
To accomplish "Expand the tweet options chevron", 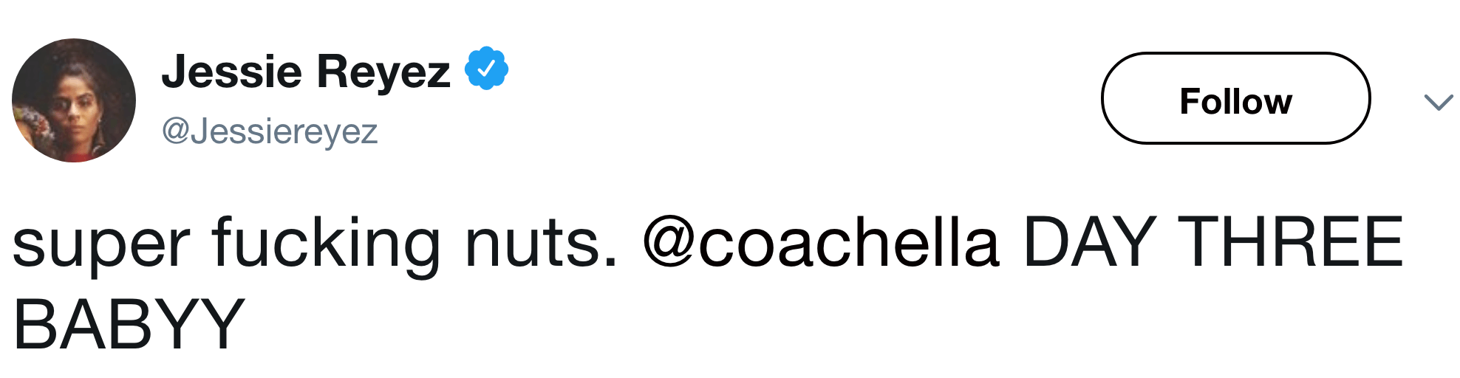I will pos(1437,102).
